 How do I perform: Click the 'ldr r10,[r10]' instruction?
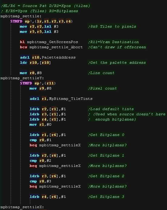click(35, 63)
